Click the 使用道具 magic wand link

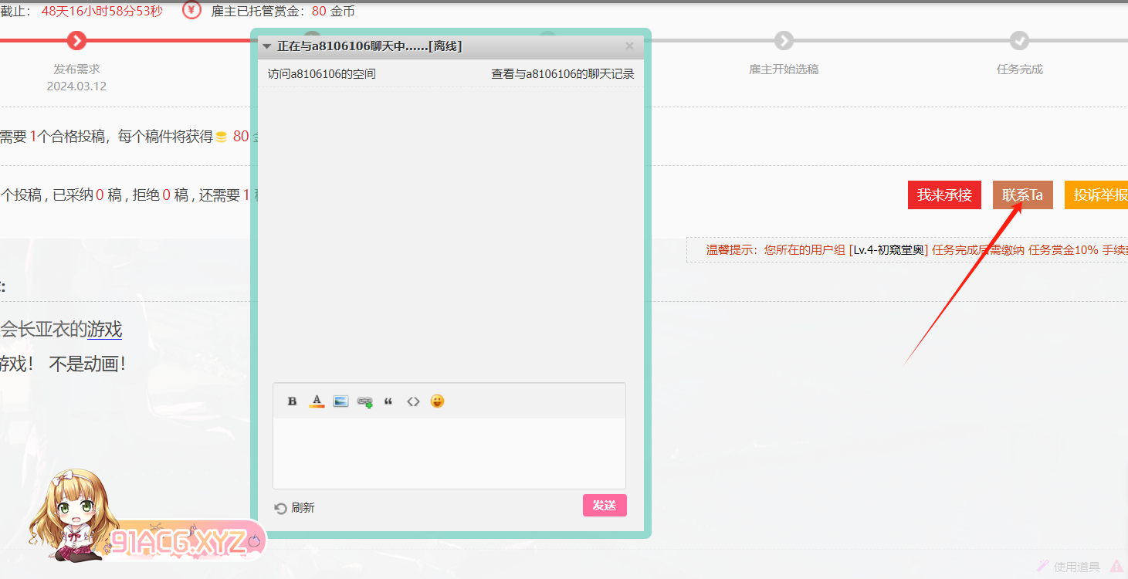click(1069, 567)
